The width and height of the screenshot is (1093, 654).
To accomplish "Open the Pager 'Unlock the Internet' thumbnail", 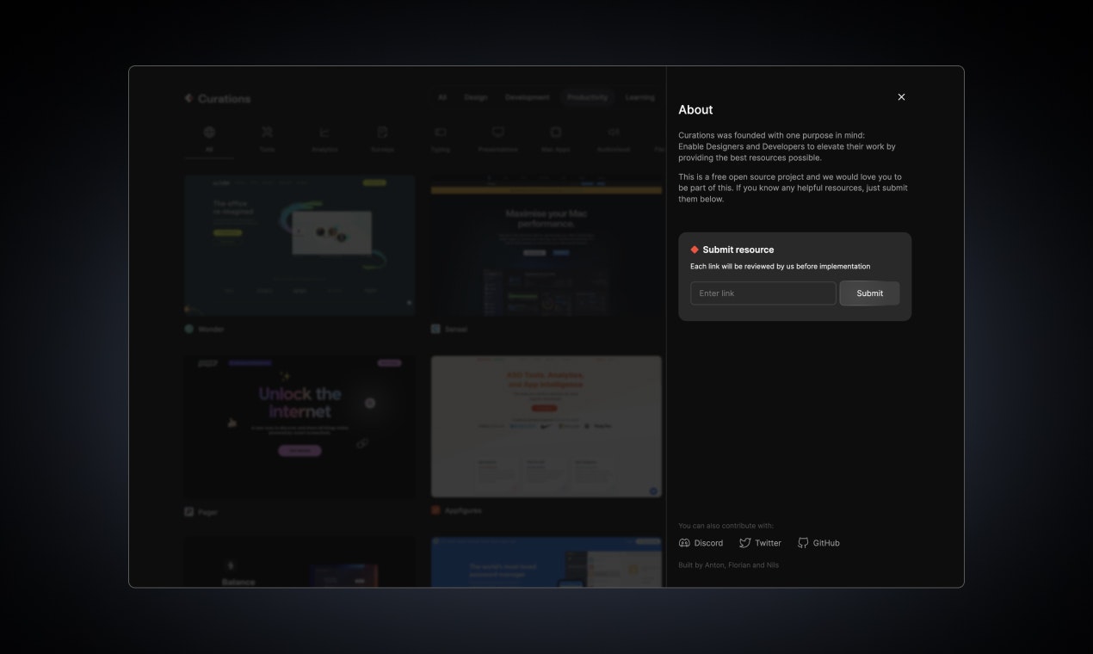I will pyautogui.click(x=299, y=427).
